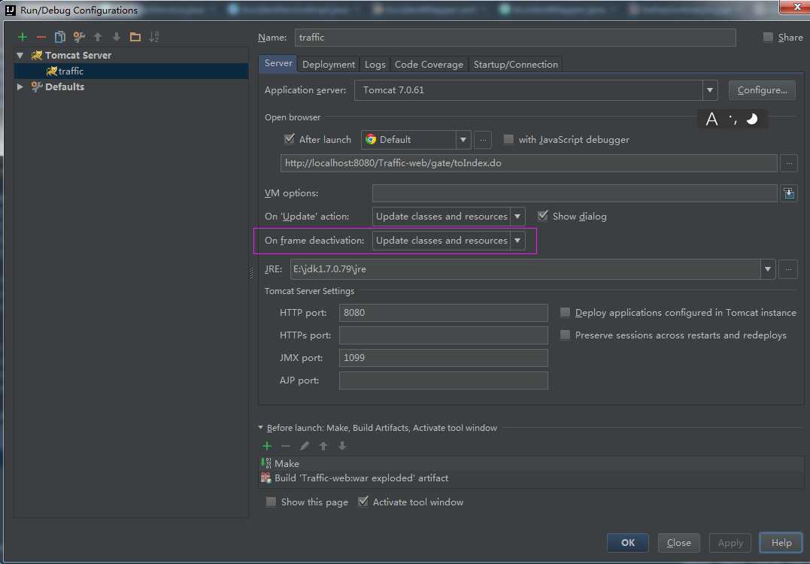
Task: Select traffic configuration in tree
Action: (131, 71)
